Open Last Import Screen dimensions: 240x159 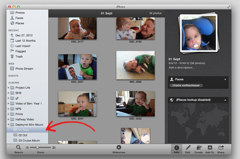coord(23,46)
